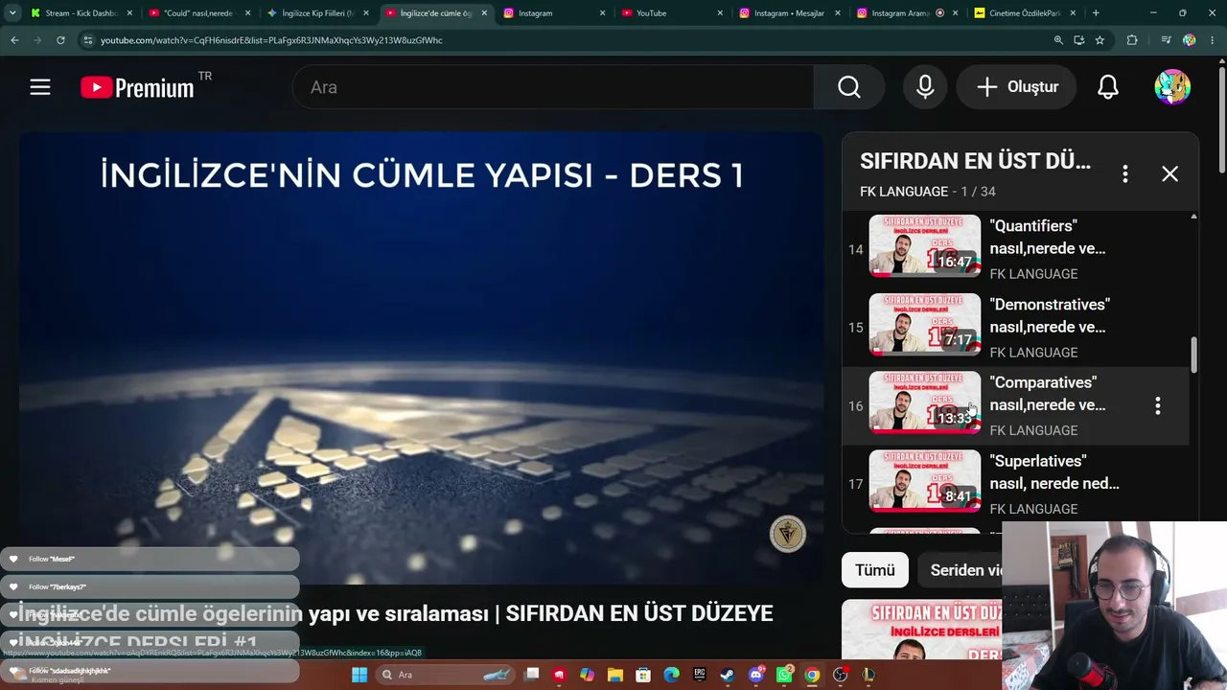This screenshot has width=1227, height=690.
Task: Select the Tümü filter chip
Action: (x=875, y=570)
